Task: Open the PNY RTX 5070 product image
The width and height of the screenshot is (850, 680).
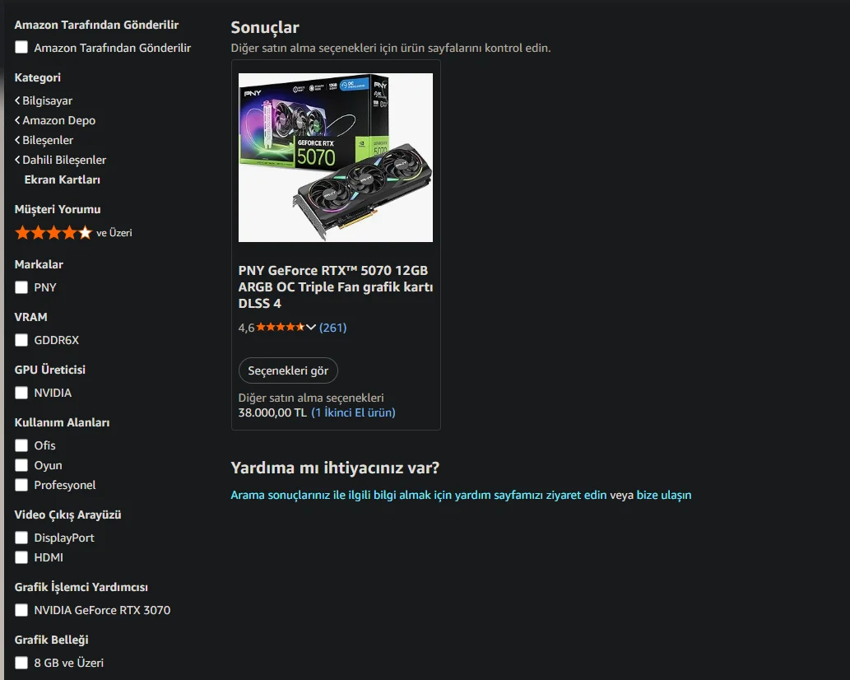Action: click(x=336, y=157)
